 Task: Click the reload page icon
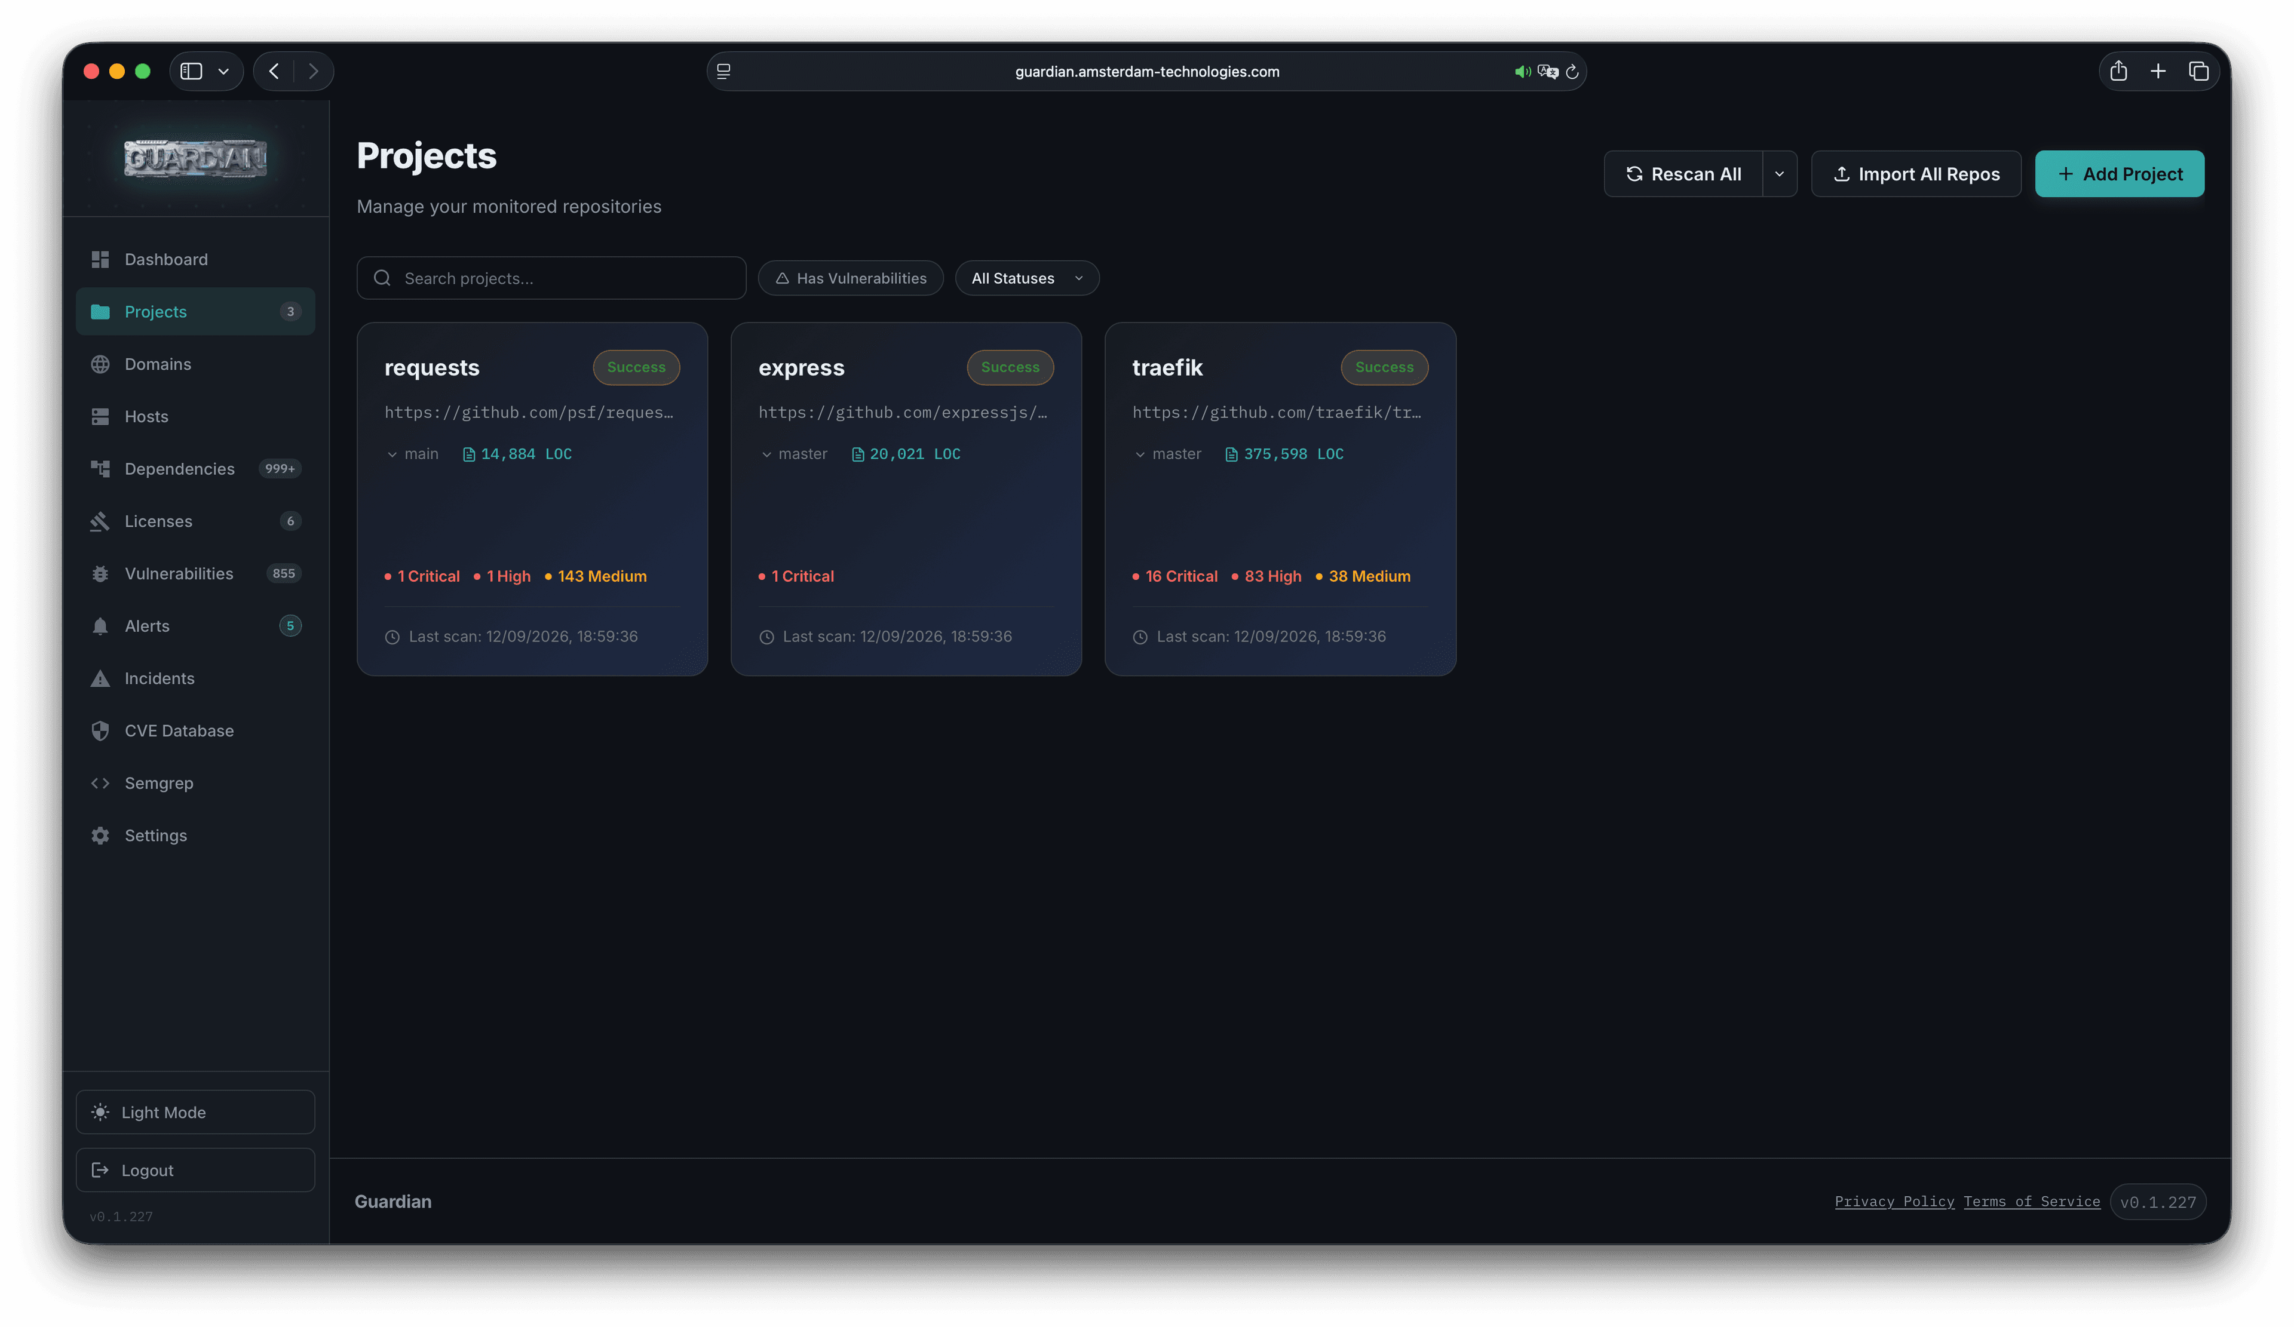(x=1572, y=71)
